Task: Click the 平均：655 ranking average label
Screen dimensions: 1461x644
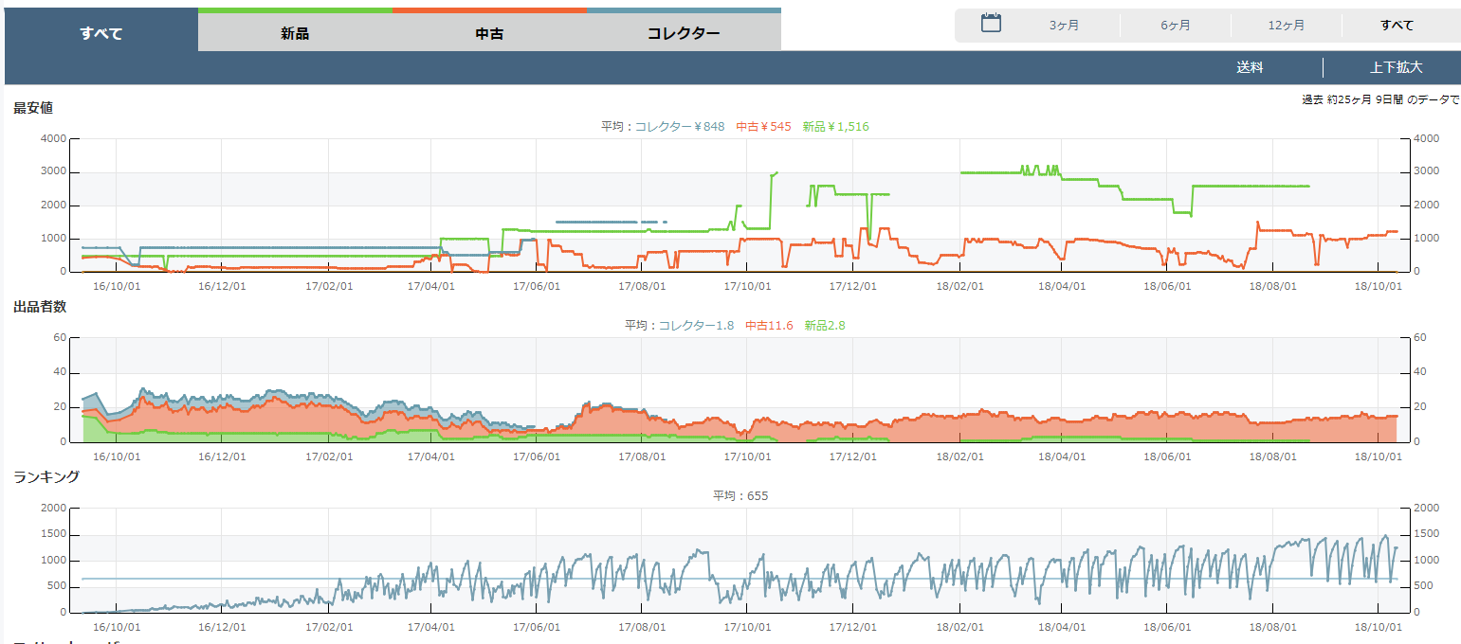Action: click(x=740, y=495)
